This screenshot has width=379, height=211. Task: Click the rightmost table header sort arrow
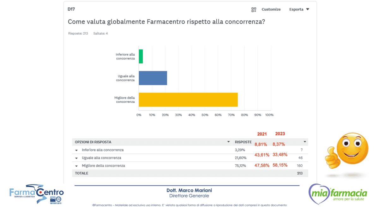pos(305,142)
